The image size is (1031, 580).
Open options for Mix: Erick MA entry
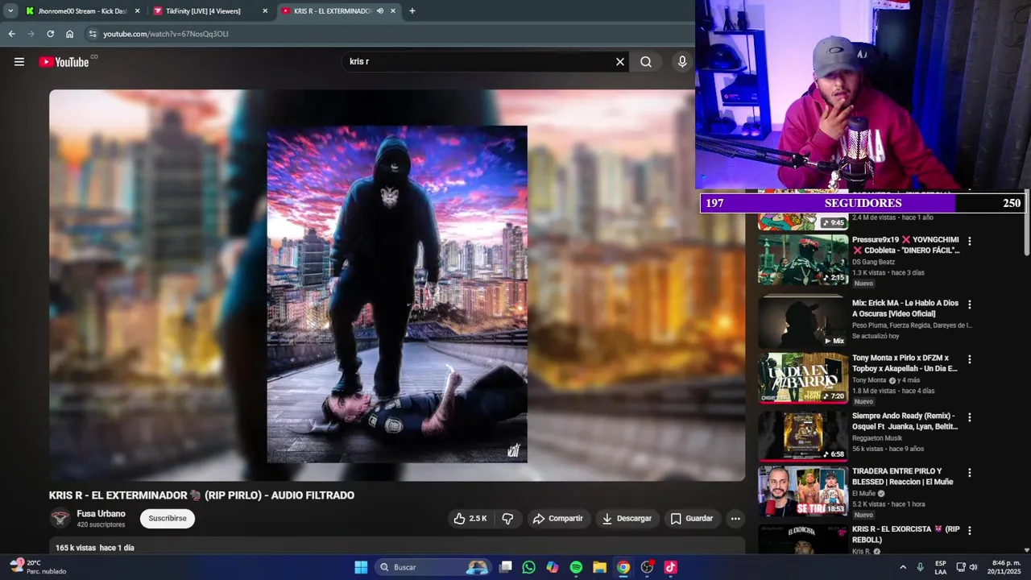pos(970,304)
